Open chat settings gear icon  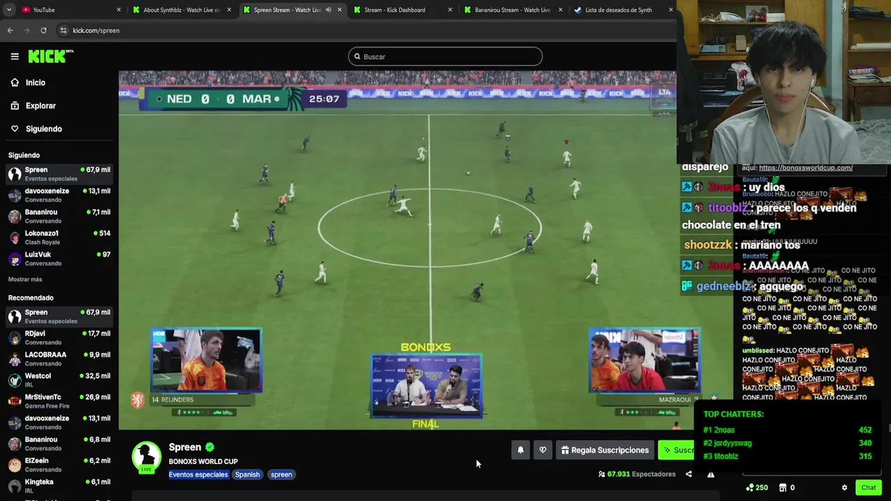[x=844, y=488]
